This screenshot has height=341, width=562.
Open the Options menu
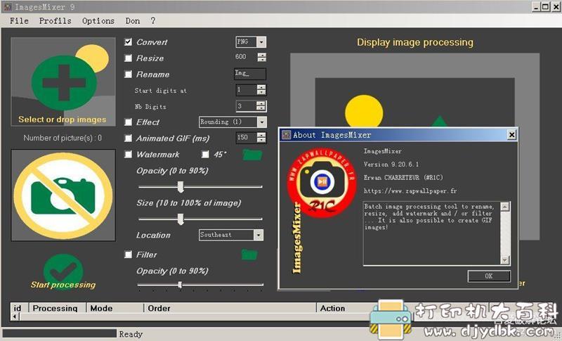coord(98,21)
